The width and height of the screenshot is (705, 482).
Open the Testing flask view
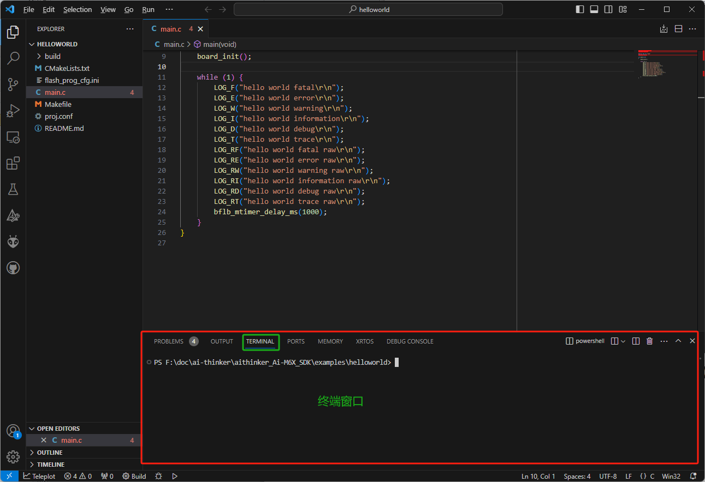[x=13, y=189]
